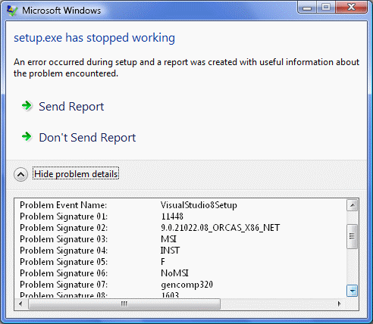
Task: Click the Hide problem details link
Action: (76, 174)
